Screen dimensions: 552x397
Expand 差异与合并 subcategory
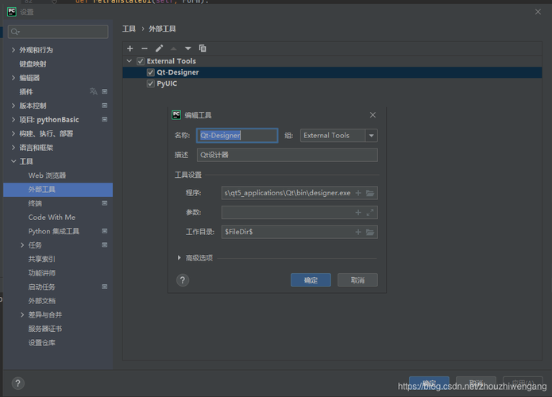(x=22, y=314)
